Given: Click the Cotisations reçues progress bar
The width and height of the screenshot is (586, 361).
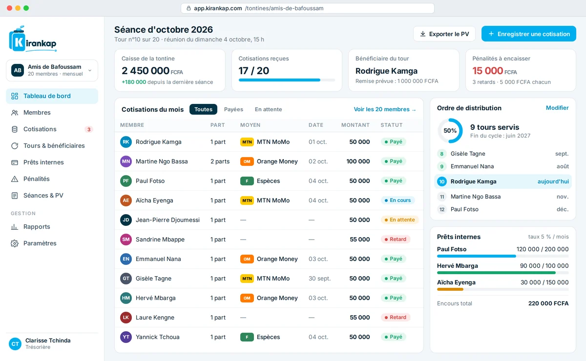Looking at the screenshot, I should coord(287,80).
